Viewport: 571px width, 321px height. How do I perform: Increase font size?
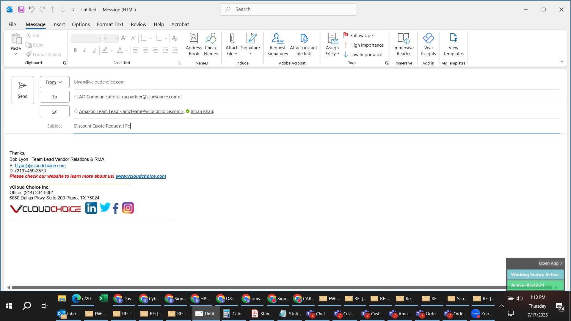pos(124,38)
